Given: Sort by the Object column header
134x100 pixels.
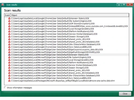Looking at the screenshot, I should (70, 15).
